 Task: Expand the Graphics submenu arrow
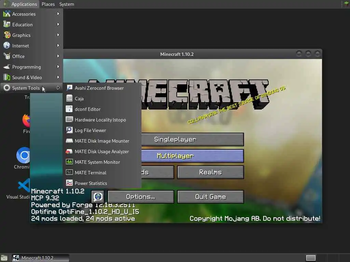(x=58, y=35)
